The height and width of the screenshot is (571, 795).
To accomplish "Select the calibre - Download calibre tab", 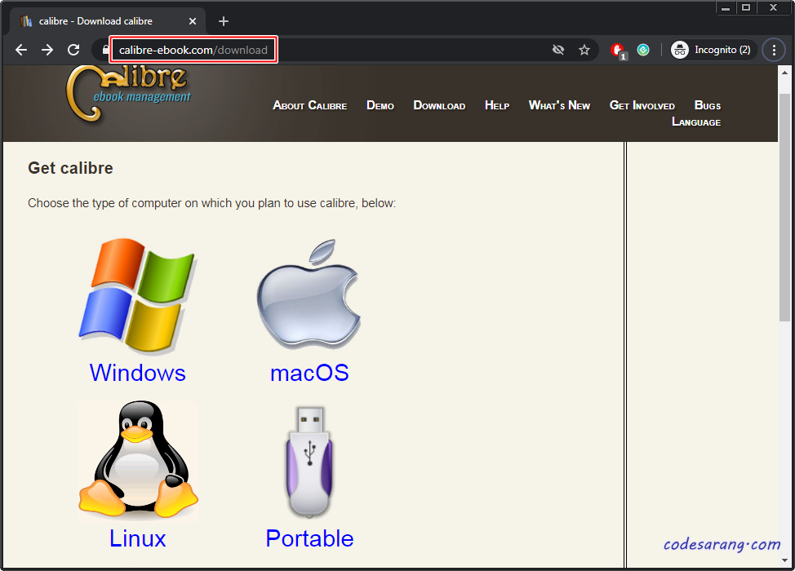I will [x=108, y=21].
